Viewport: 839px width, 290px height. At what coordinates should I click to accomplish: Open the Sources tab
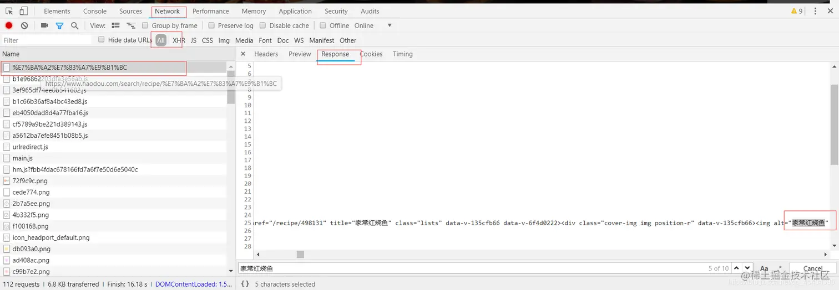tap(131, 11)
